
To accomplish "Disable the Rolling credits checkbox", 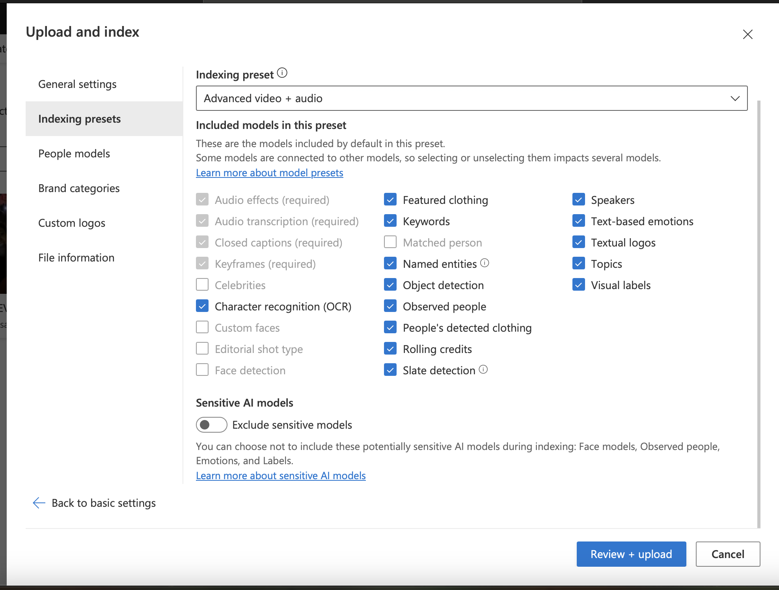I will 390,349.
